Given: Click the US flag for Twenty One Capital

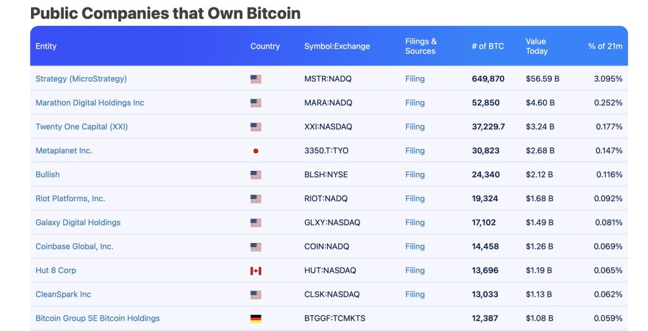Looking at the screenshot, I should tap(256, 127).
